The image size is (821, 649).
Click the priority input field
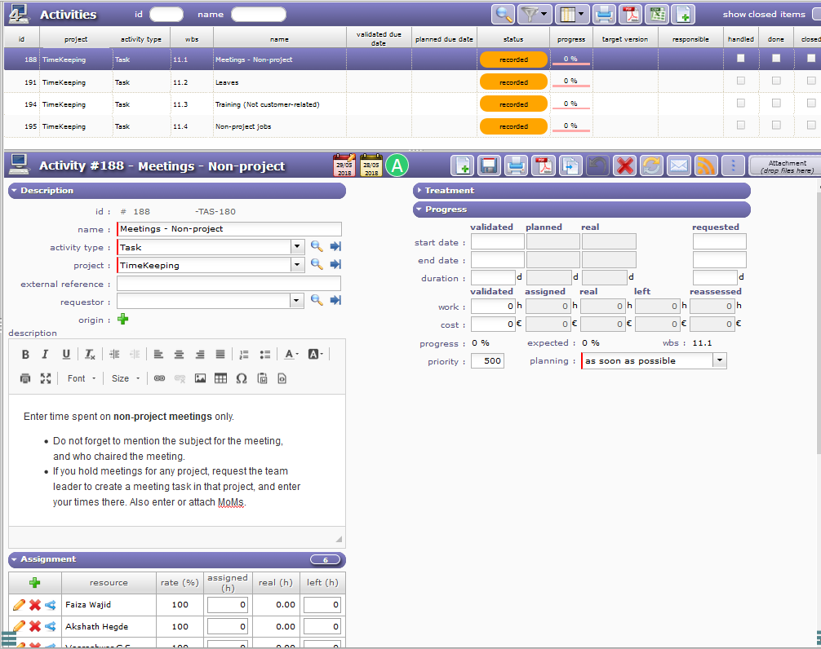(x=487, y=360)
